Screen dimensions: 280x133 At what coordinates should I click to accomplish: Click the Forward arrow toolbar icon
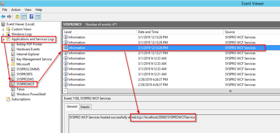[x=9, y=17]
